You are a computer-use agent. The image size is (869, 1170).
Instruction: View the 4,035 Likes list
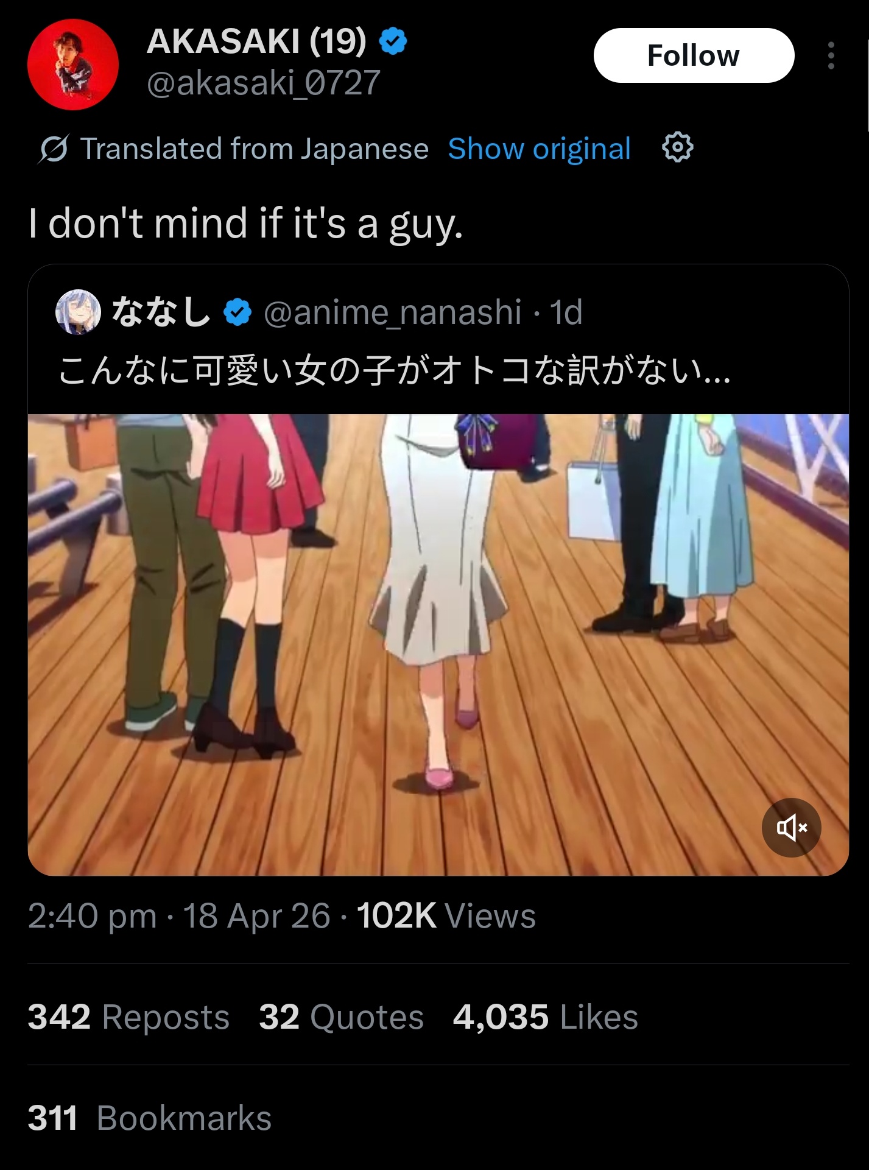click(545, 1017)
